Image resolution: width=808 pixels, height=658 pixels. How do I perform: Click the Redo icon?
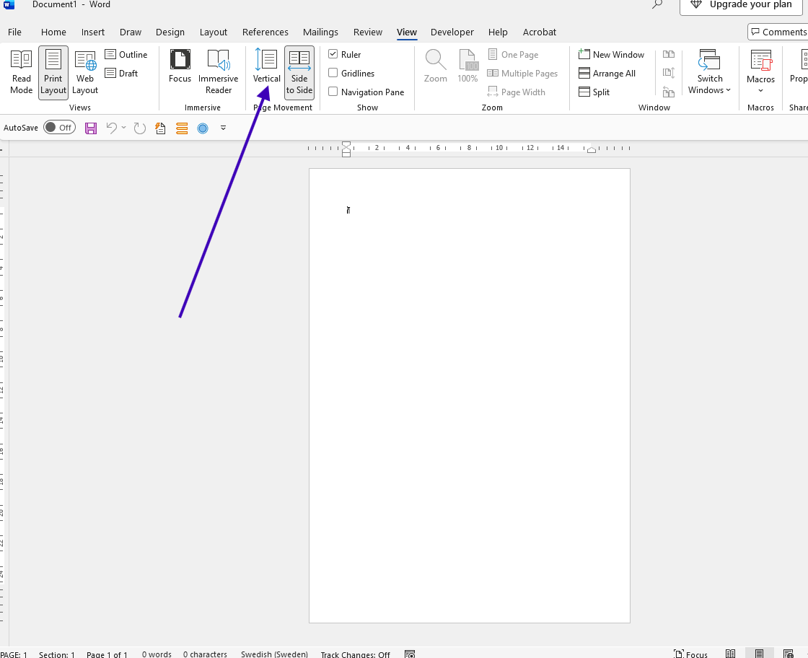click(140, 128)
